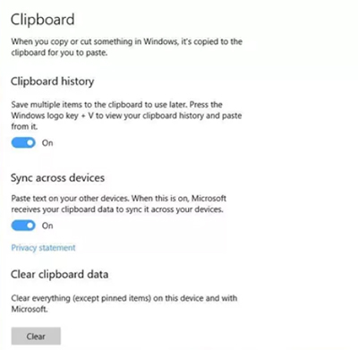
Task: Open the Privacy statement link
Action: pos(43,248)
